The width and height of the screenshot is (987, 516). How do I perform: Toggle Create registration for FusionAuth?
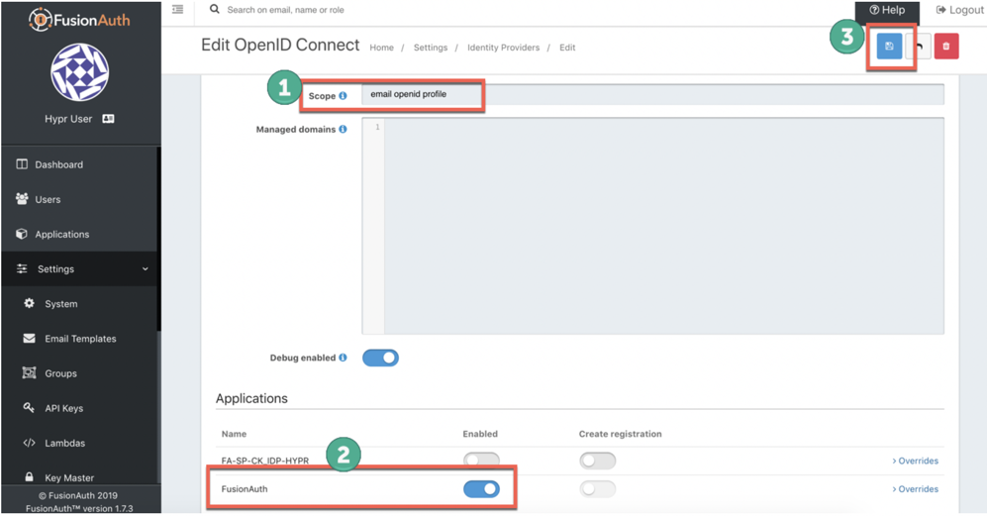coord(597,489)
